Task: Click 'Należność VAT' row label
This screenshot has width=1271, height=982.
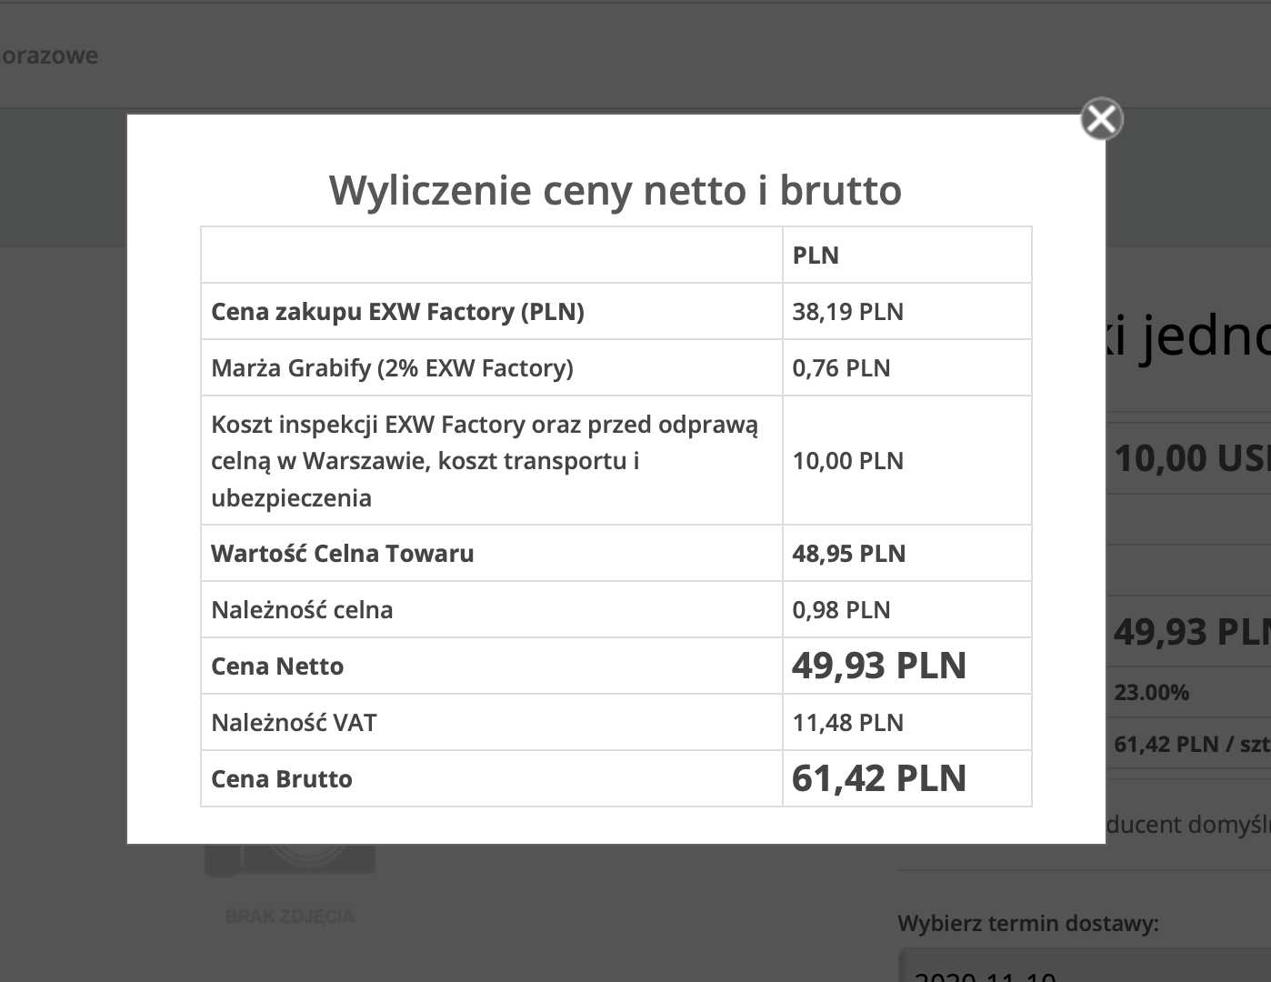Action: pos(294,723)
